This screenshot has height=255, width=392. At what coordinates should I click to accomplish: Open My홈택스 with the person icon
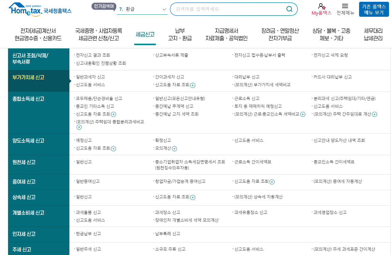click(x=321, y=9)
